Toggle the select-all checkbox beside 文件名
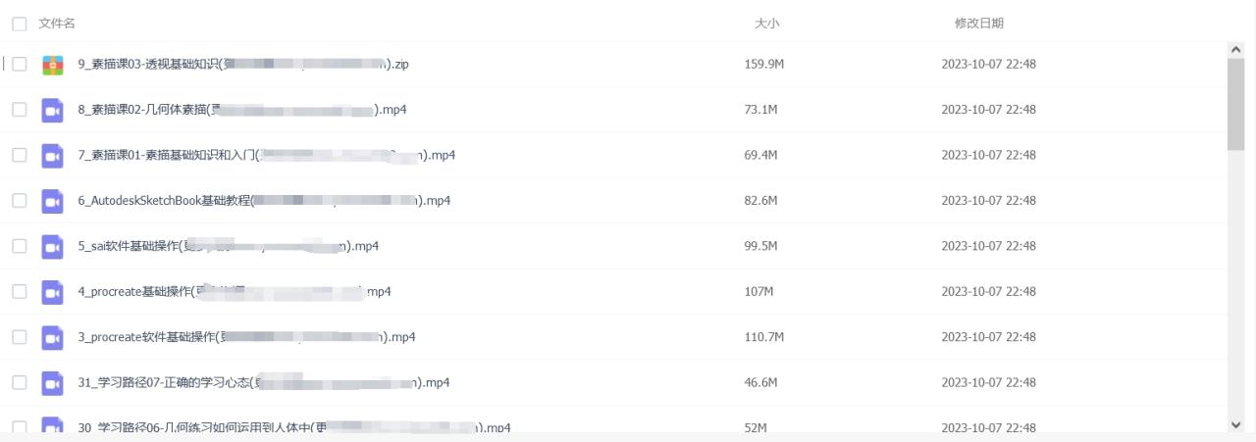Screen dimensions: 1256x442 click(x=19, y=23)
